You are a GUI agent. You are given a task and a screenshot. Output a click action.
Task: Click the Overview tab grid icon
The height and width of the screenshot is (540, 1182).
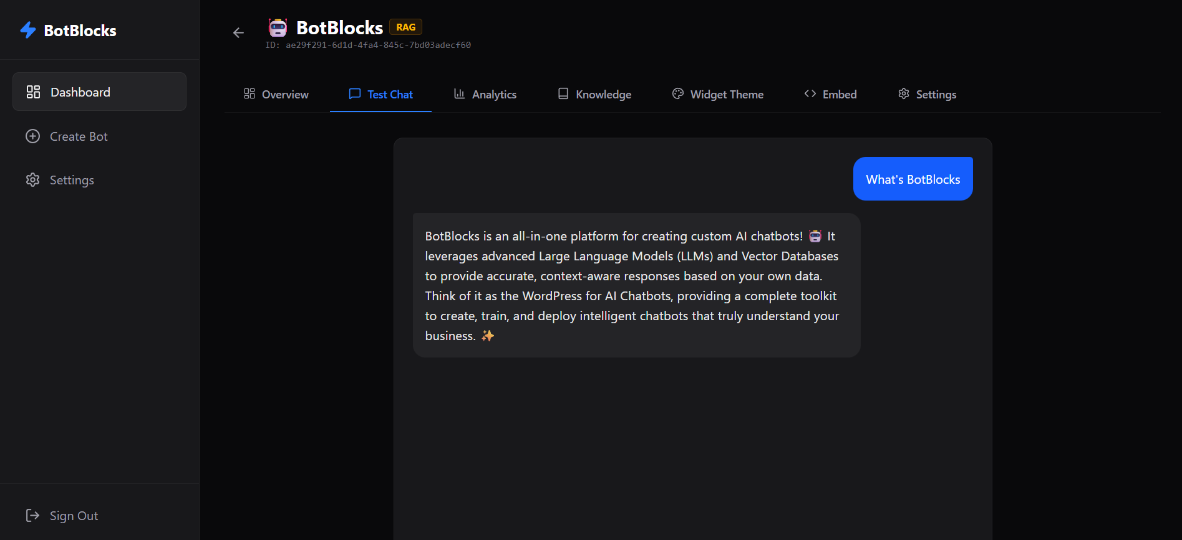249,93
